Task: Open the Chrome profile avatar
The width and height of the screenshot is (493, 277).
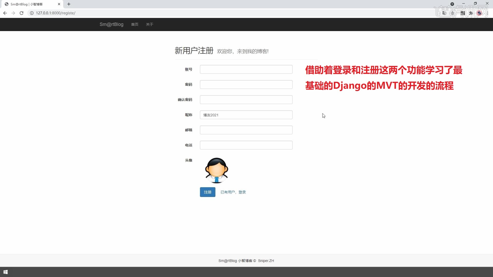Action: [479, 13]
